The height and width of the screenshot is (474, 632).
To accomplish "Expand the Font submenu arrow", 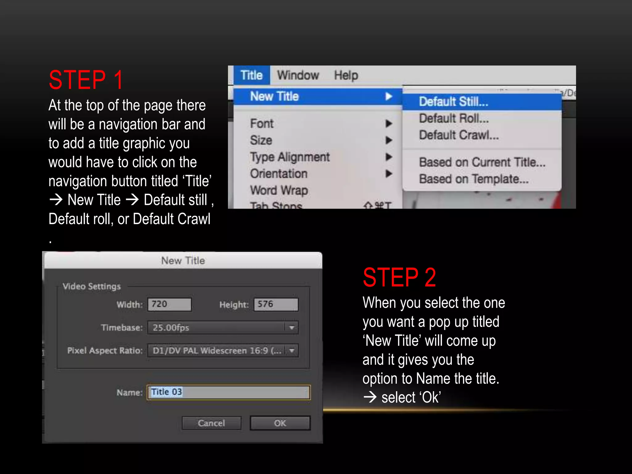I will point(389,124).
